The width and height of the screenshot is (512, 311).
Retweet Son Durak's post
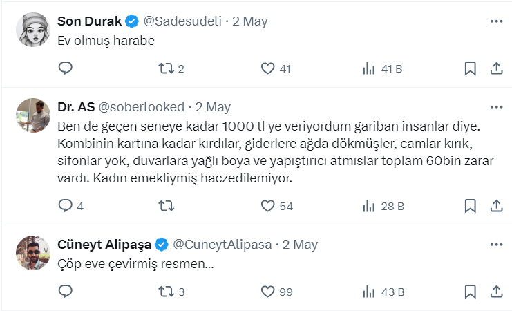tap(165, 68)
